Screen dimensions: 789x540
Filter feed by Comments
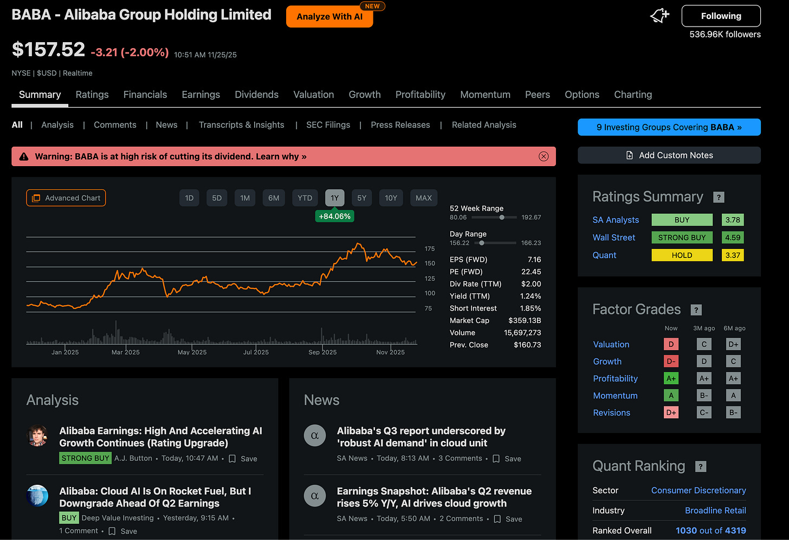115,125
